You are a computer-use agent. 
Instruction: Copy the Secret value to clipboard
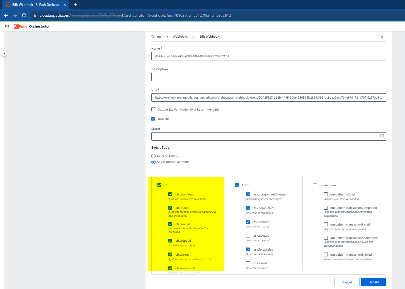coord(382,136)
